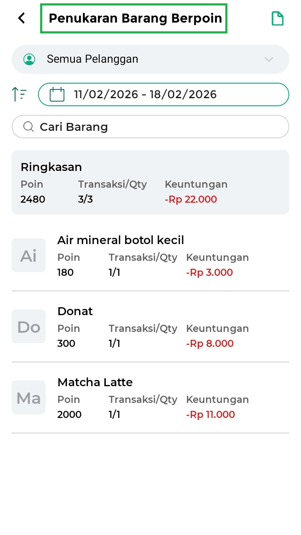Tap the customer profile icon
The image size is (301, 535).
click(x=29, y=59)
